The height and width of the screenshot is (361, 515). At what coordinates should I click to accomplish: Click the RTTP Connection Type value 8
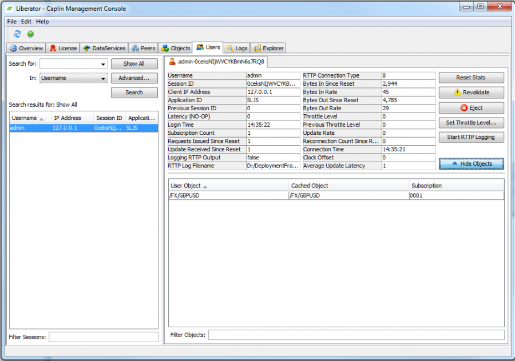coord(409,75)
